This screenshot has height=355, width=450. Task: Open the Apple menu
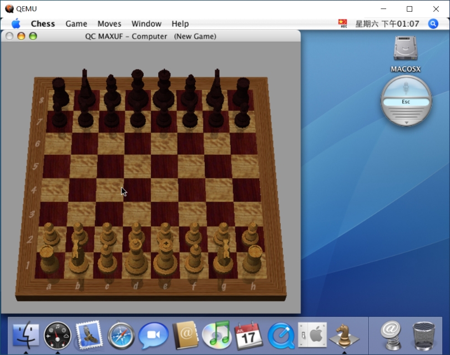pos(16,23)
